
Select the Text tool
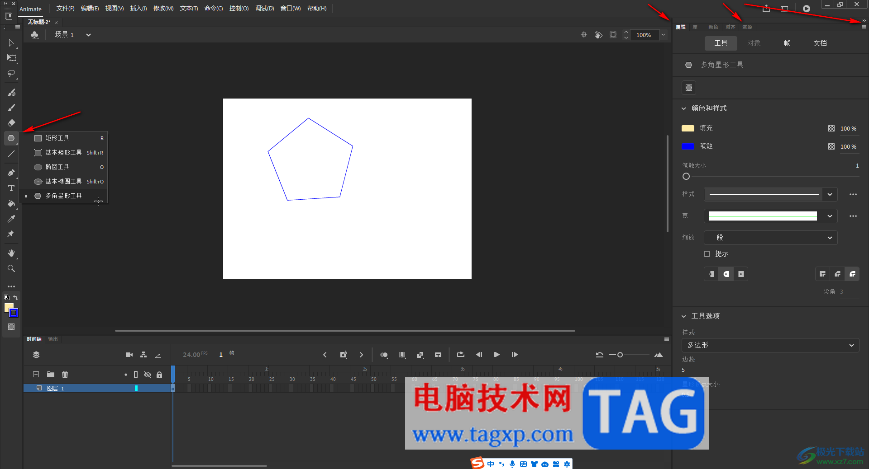pos(11,188)
